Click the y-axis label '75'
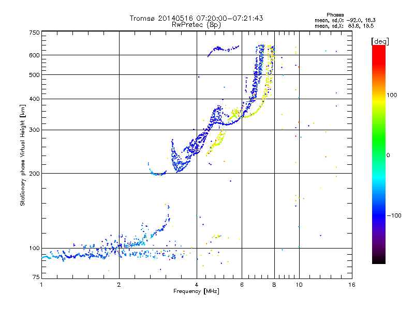This screenshot has width=414, height=310. click(36, 277)
